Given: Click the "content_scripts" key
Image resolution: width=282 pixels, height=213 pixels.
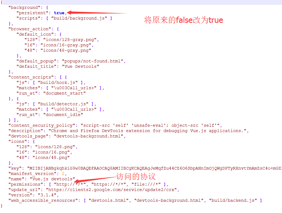Looking at the screenshot, I should coord(31,77).
